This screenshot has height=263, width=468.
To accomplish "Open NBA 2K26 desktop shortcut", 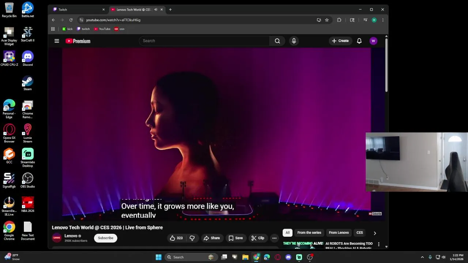I will coord(27,205).
